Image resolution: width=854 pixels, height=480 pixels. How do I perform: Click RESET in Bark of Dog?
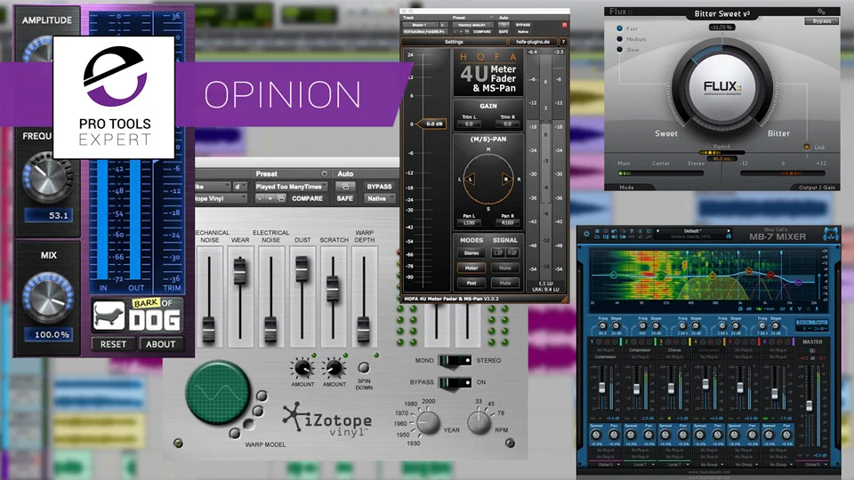coord(113,345)
